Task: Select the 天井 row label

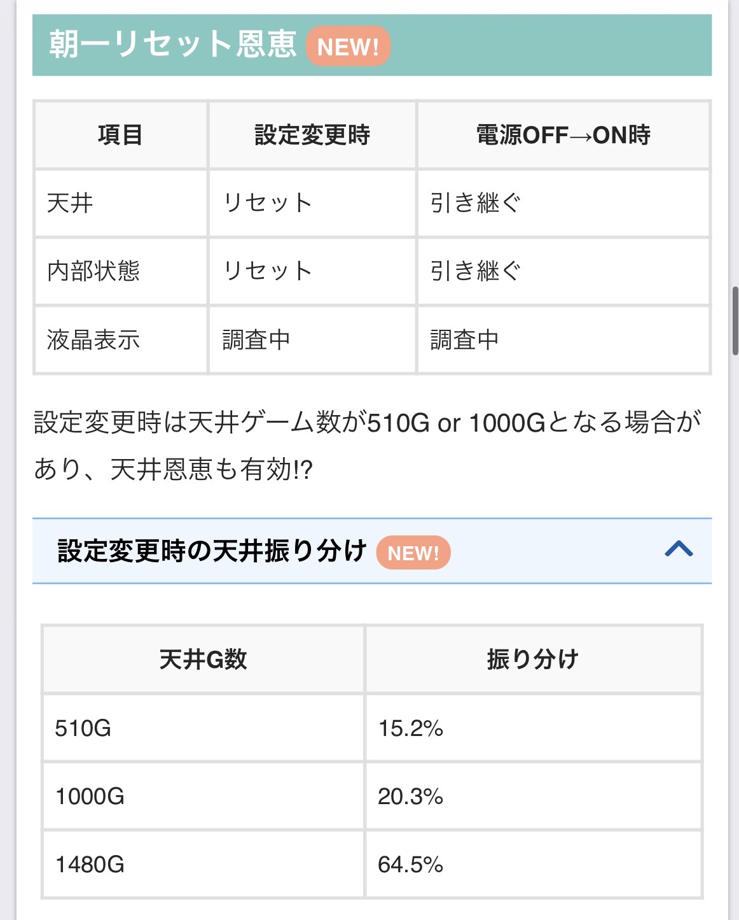Action: [x=71, y=203]
